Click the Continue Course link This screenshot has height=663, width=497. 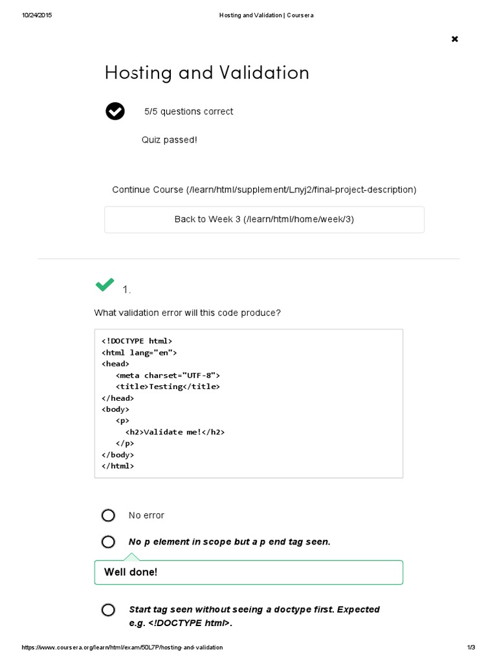click(264, 190)
